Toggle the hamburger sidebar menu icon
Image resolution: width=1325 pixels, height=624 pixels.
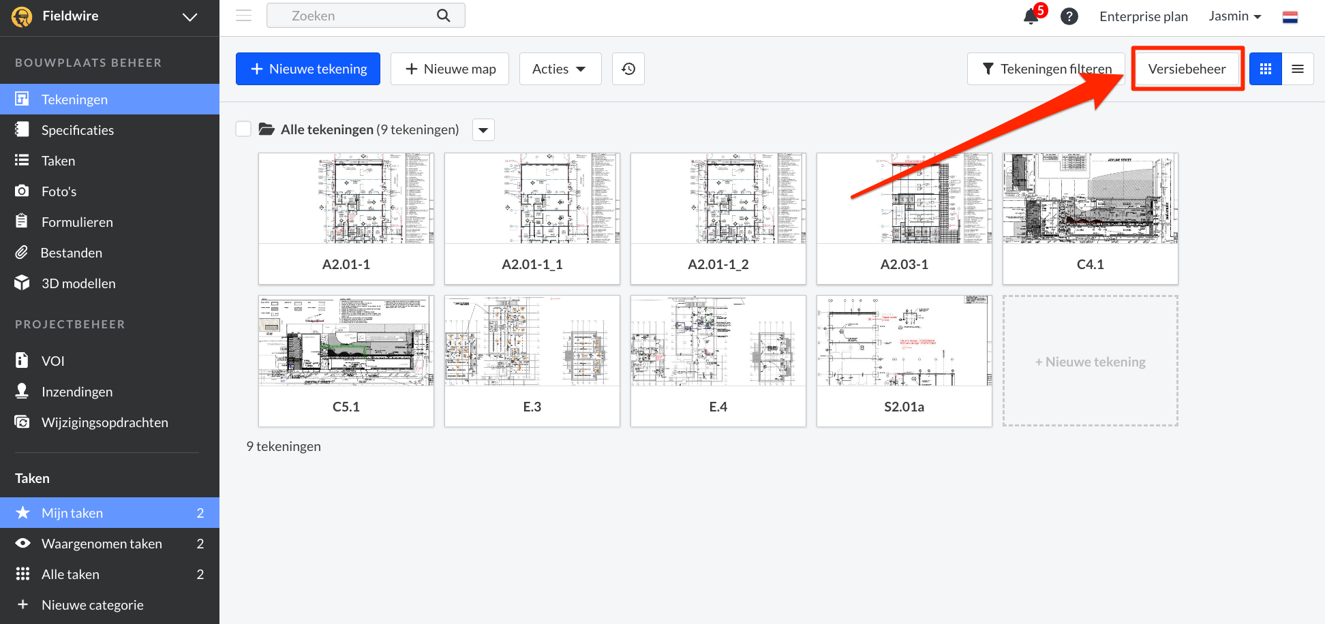pos(244,16)
